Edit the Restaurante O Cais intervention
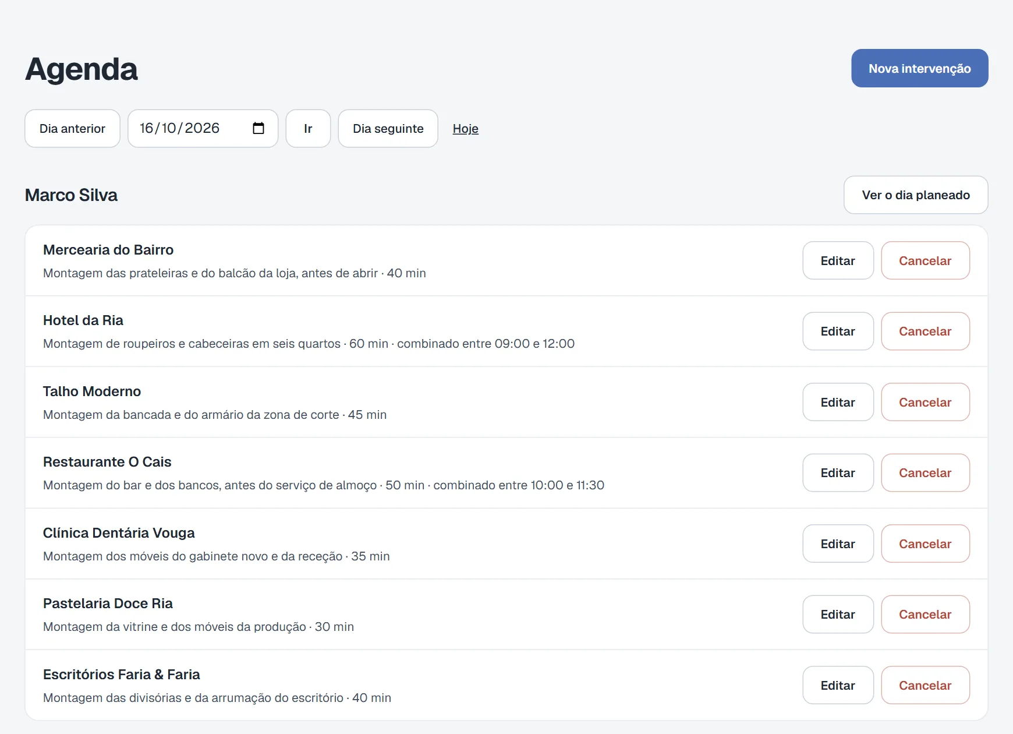This screenshot has height=734, width=1013. coord(838,472)
